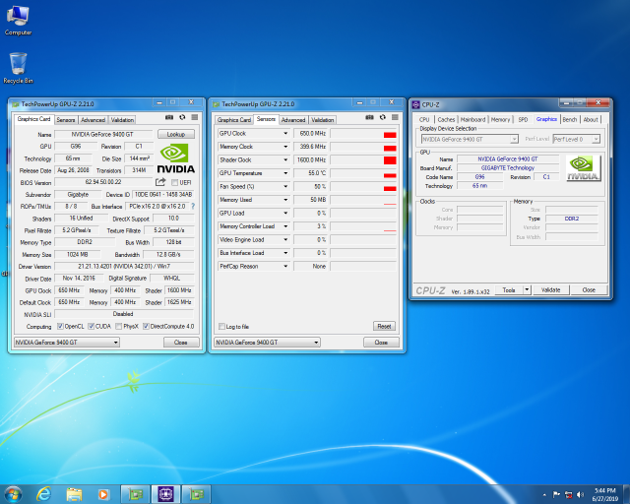Switch to the CPU-Z Memory tab

click(500, 119)
